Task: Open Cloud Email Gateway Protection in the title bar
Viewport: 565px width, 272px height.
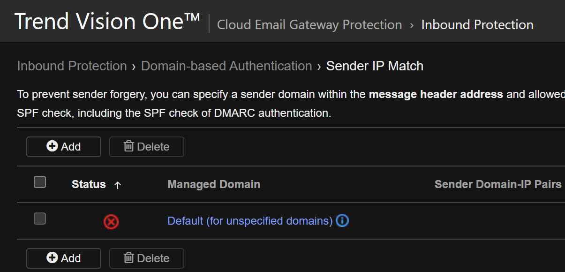Action: click(x=309, y=25)
